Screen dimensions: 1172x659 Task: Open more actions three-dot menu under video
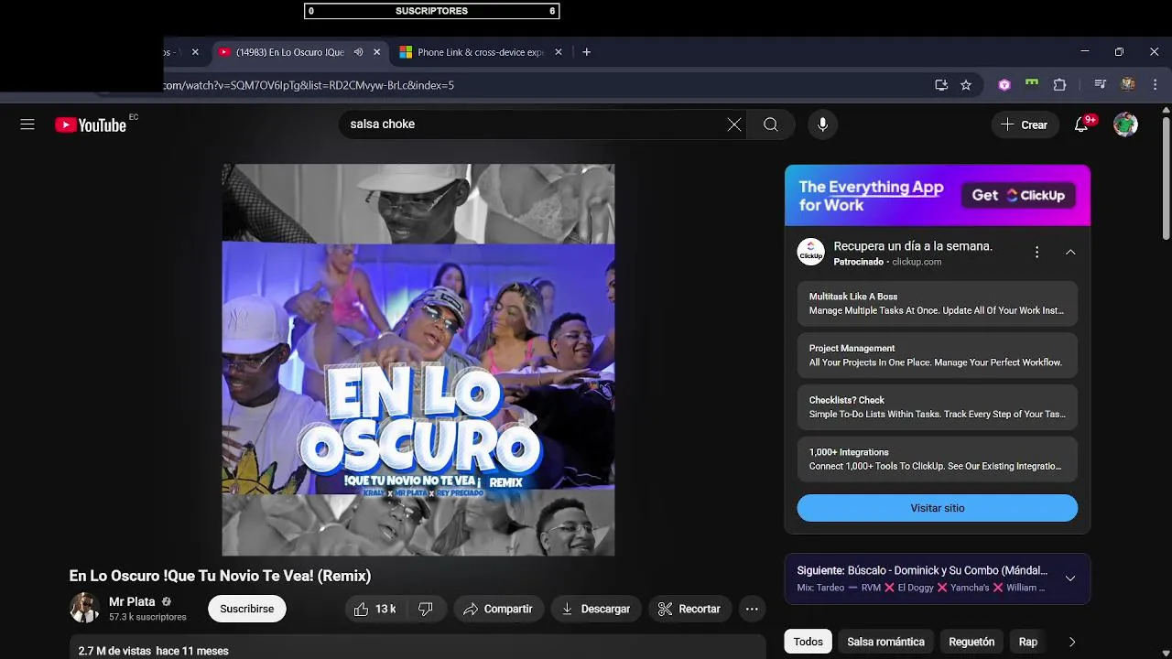[x=752, y=609]
